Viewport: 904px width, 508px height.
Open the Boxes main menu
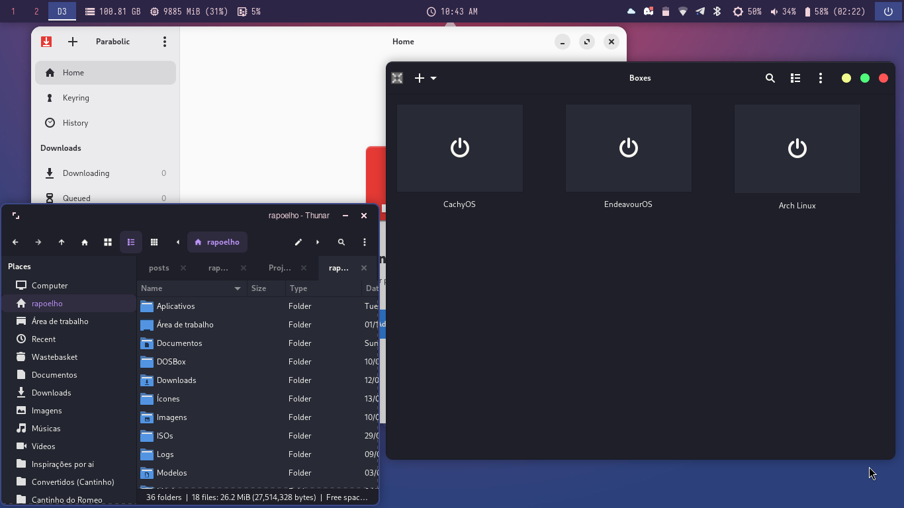tap(821, 78)
